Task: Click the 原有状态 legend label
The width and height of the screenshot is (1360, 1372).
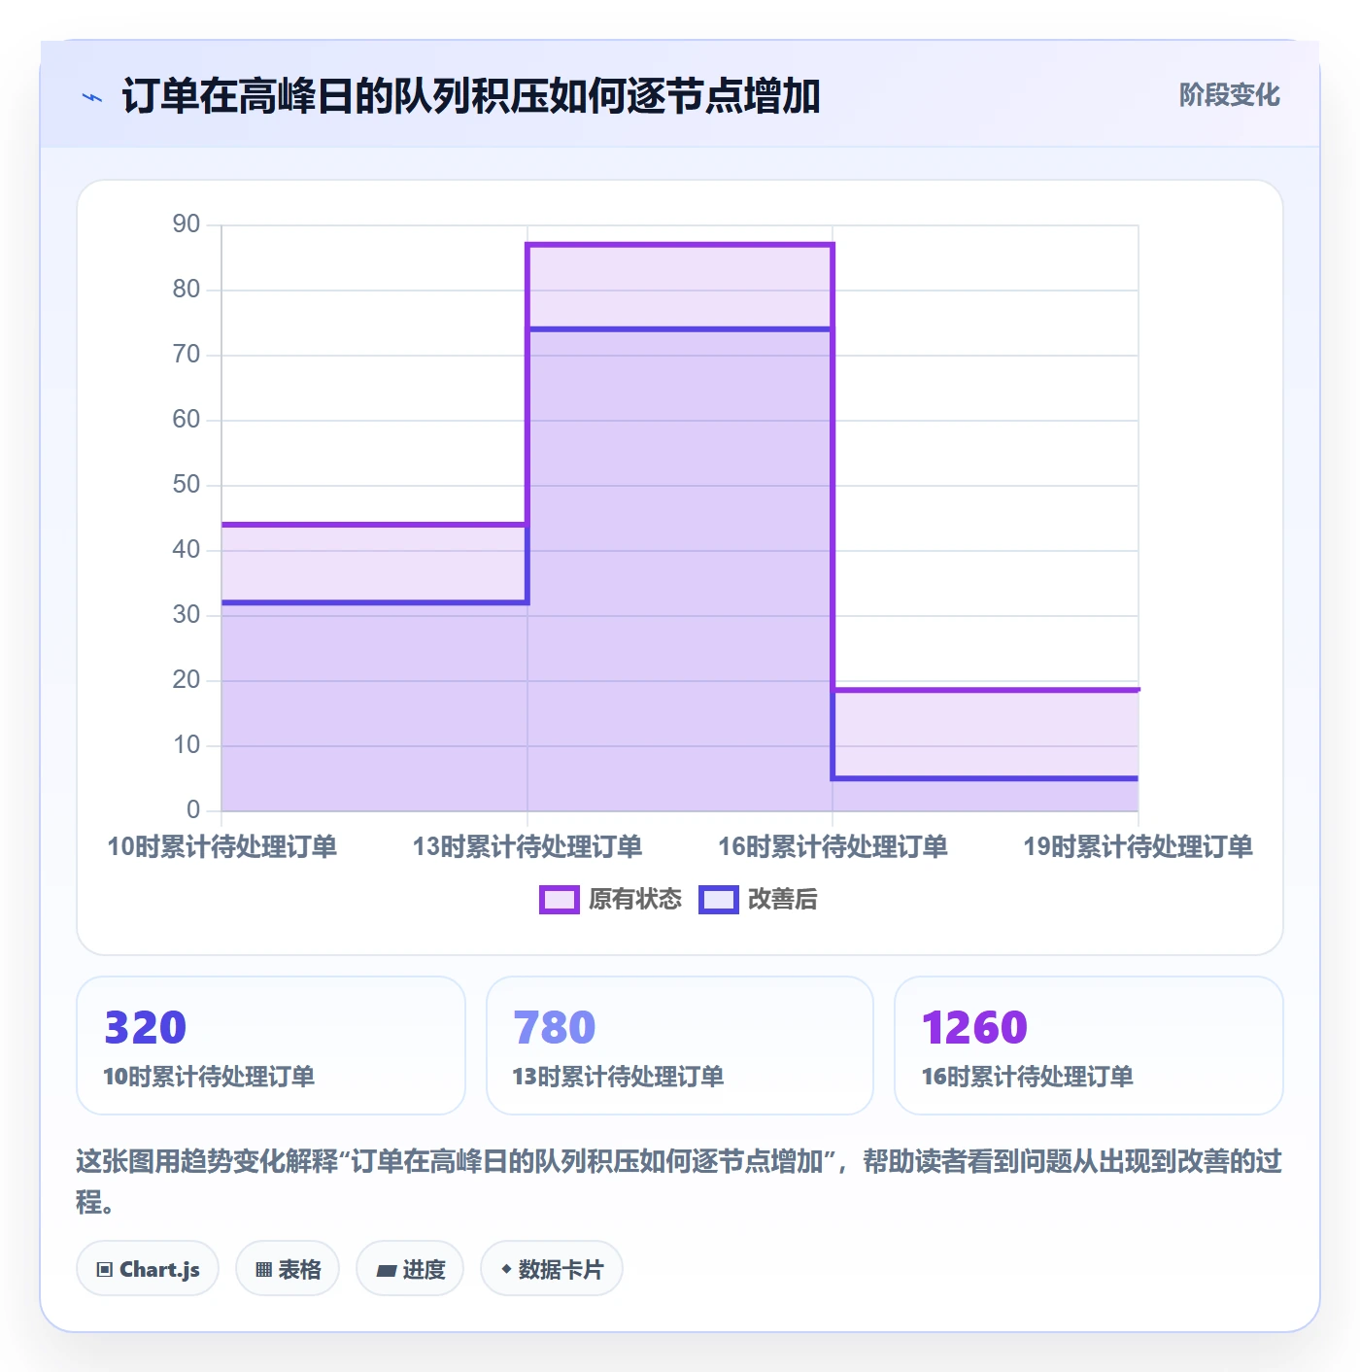Action: 635,900
